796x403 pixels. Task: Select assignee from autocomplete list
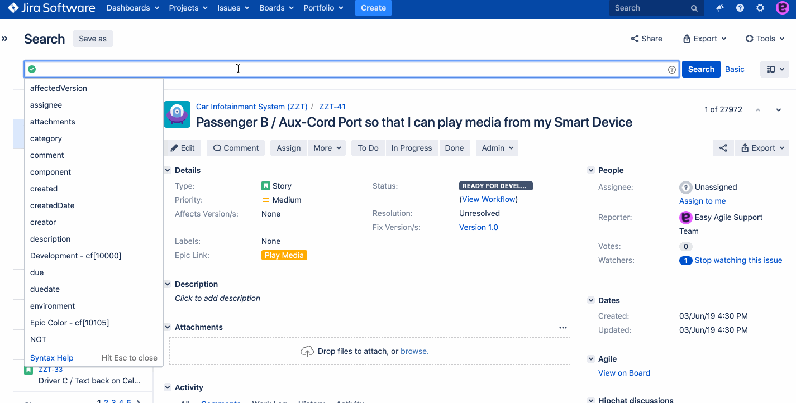pyautogui.click(x=46, y=105)
